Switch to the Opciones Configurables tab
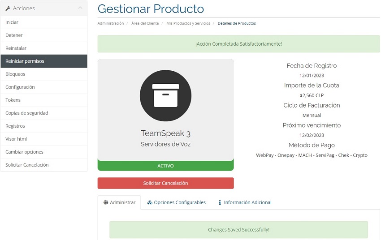The height and width of the screenshot is (240, 381). (x=179, y=202)
